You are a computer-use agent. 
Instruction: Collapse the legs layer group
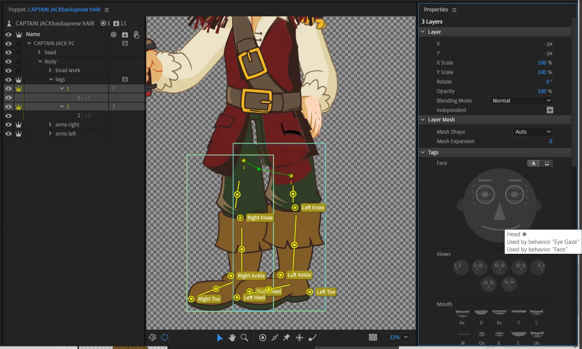51,79
